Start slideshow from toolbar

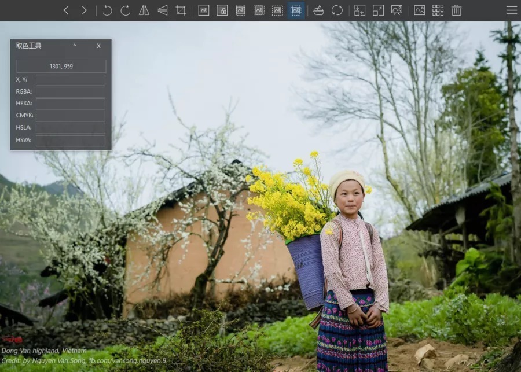[397, 10]
